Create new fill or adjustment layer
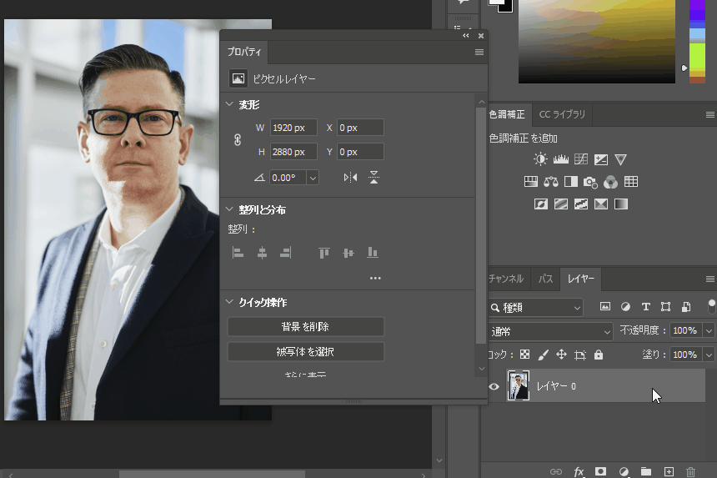Image resolution: width=717 pixels, height=478 pixels. [x=624, y=471]
